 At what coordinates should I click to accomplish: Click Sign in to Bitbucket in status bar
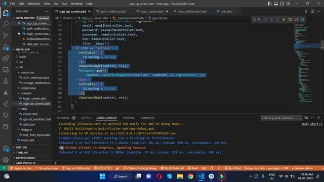[76, 168]
